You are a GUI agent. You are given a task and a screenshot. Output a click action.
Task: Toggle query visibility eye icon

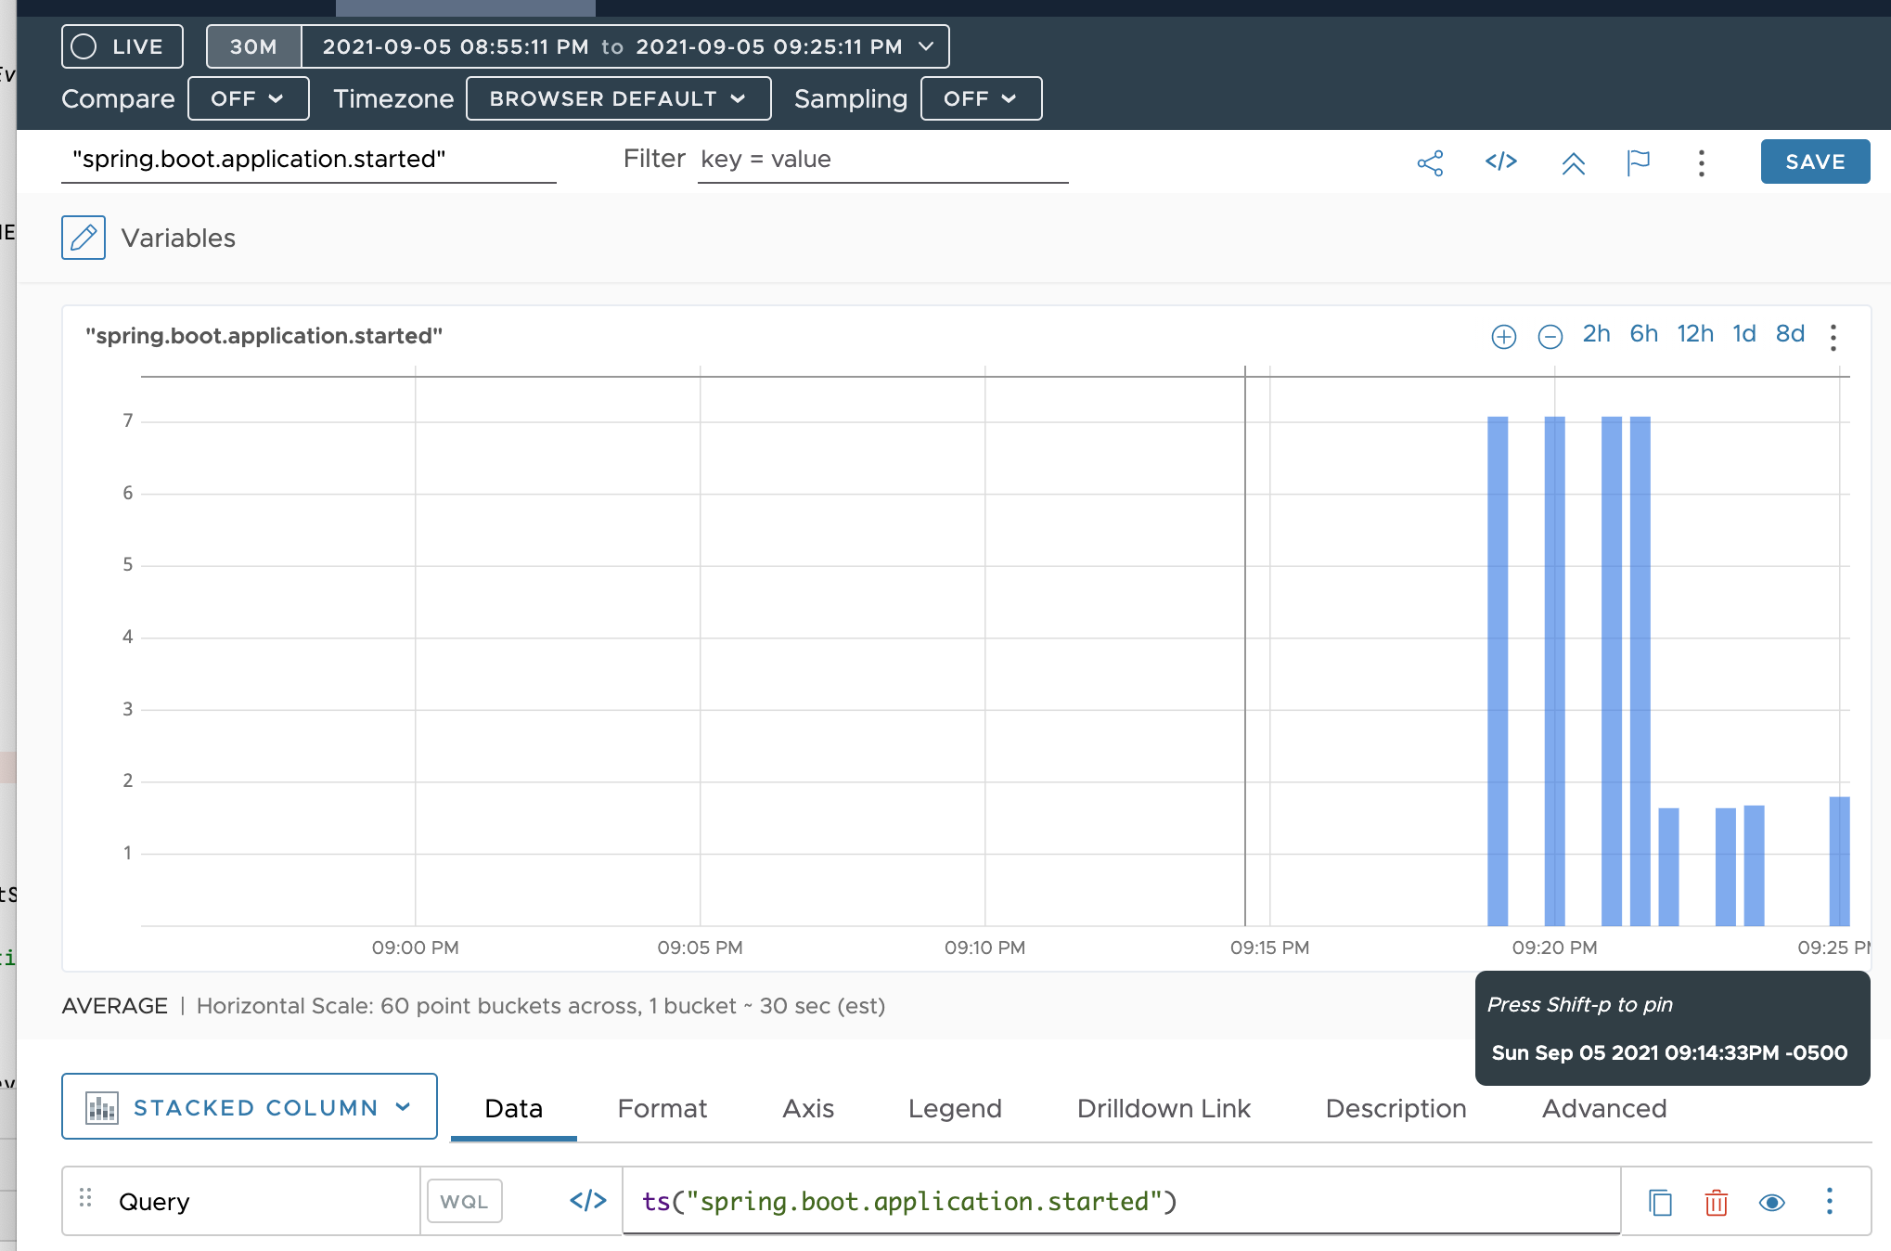(x=1771, y=1202)
